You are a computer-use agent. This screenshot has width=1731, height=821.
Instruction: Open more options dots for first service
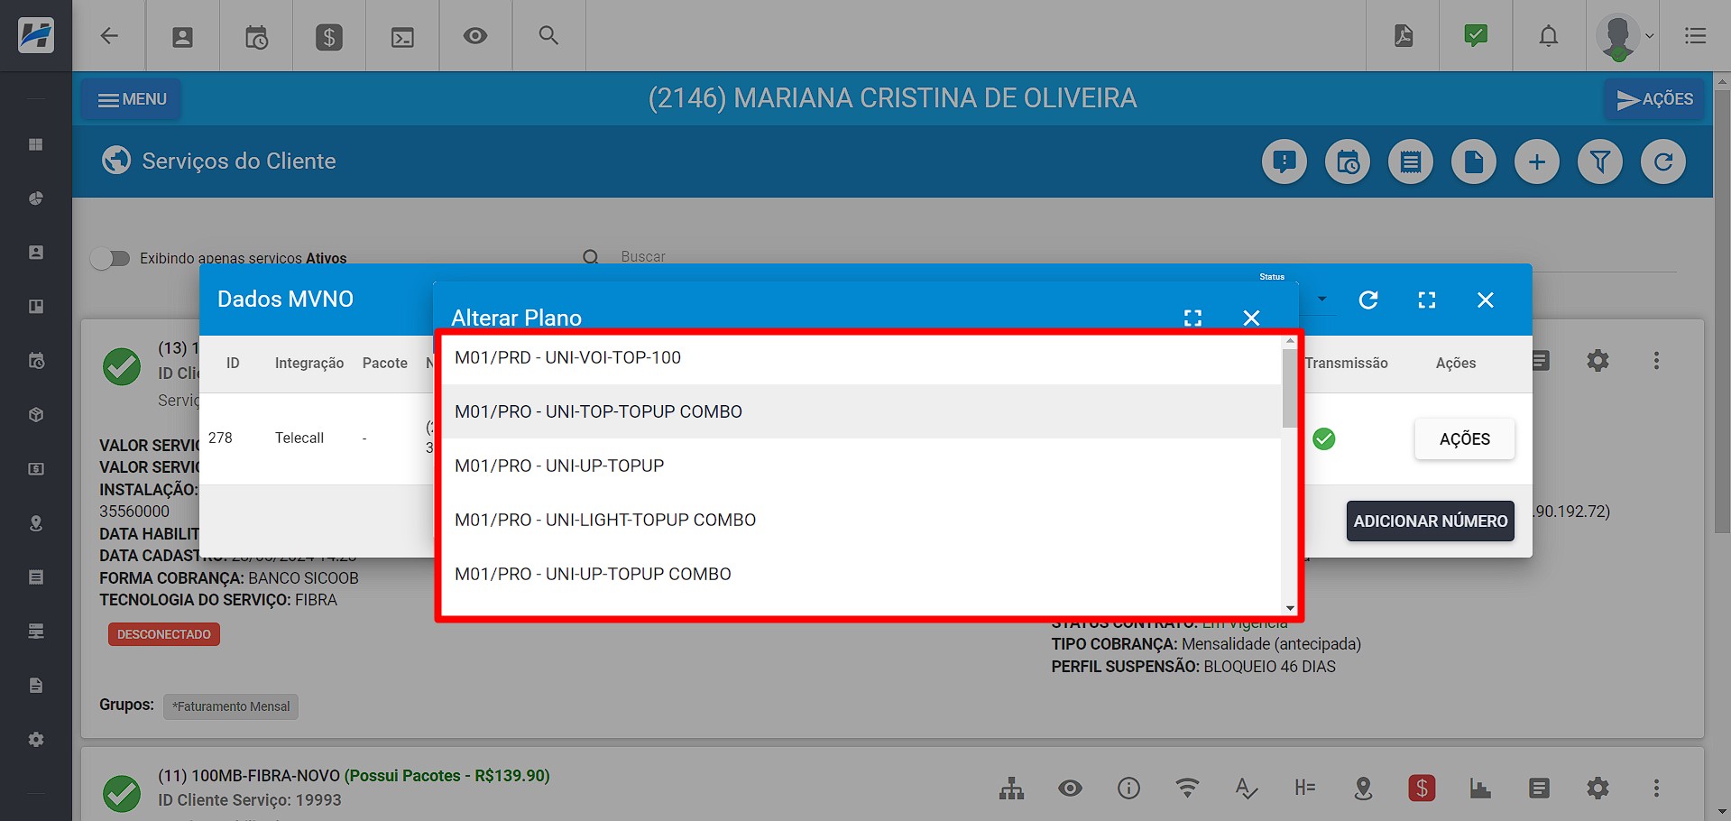click(1656, 361)
